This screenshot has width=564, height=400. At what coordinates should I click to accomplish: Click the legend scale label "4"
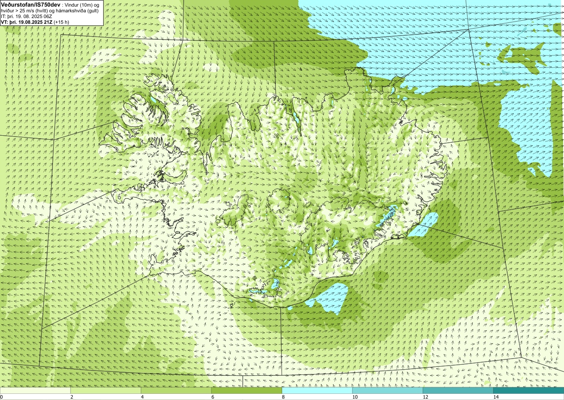pos(142,397)
